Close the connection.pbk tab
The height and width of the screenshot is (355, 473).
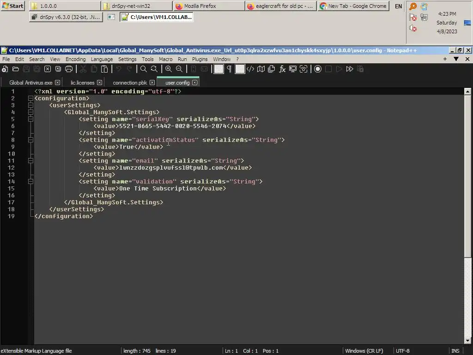point(152,83)
